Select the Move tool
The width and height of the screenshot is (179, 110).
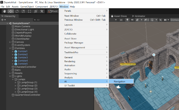(x=11, y=11)
